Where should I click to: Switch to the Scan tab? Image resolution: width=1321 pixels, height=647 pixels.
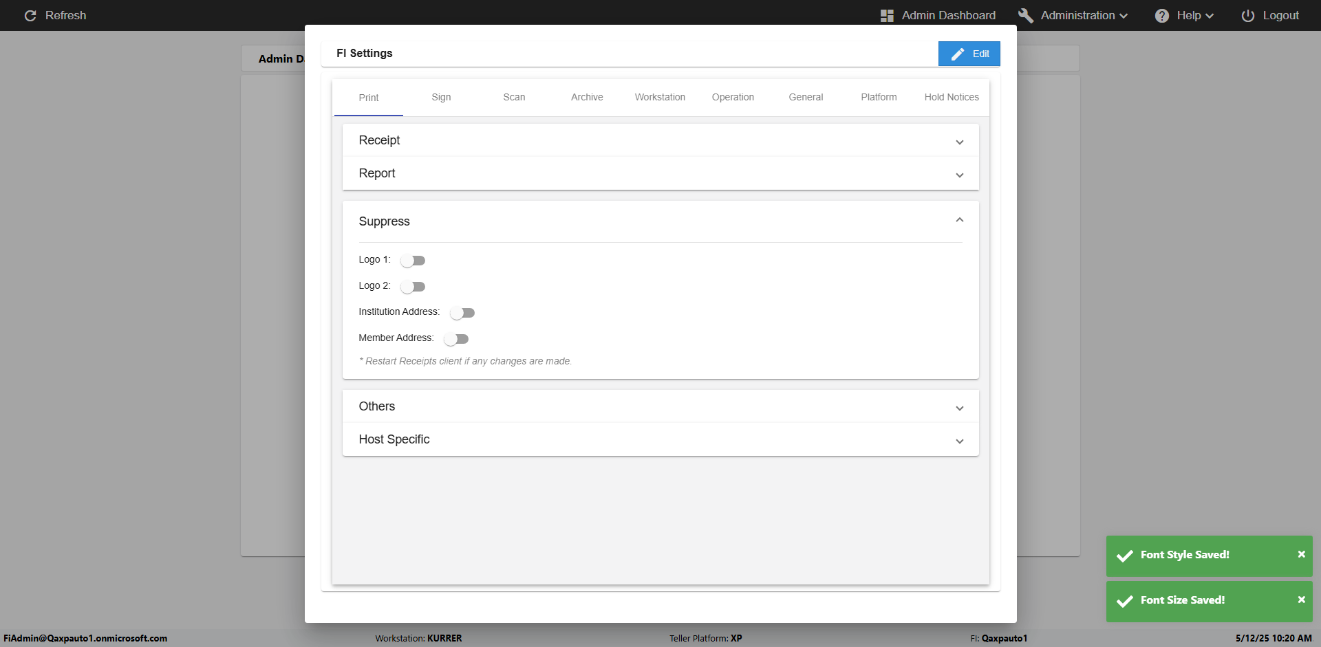coord(514,97)
